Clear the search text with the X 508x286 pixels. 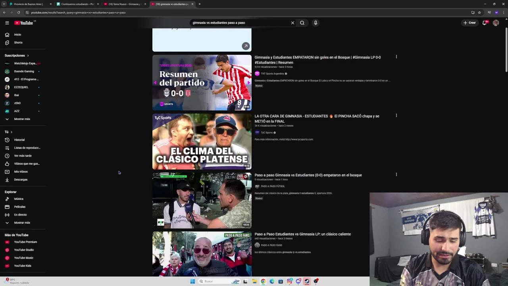292,23
